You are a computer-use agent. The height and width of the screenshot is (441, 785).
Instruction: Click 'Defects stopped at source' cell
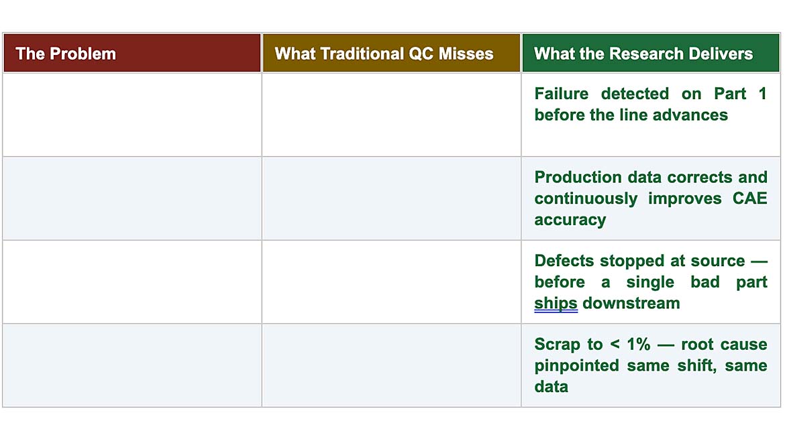tap(651, 282)
